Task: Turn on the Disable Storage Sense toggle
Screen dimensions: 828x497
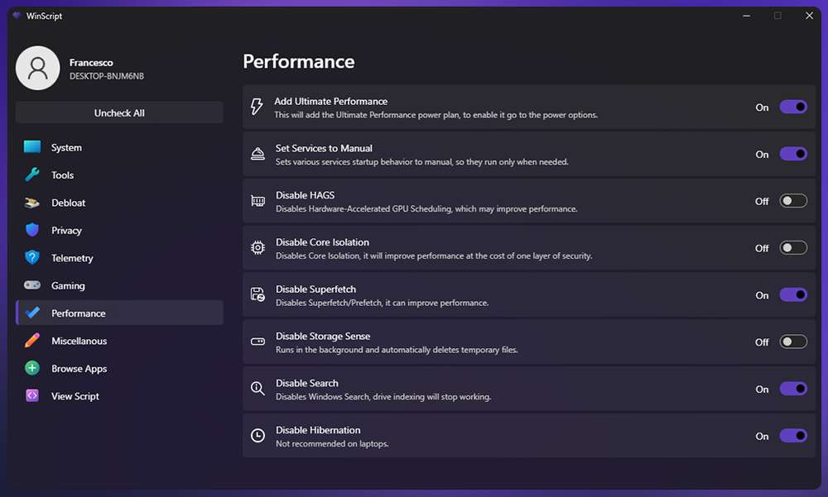Action: click(793, 342)
